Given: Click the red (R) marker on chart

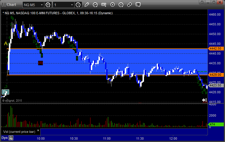Looking at the screenshot, I should [41, 63].
